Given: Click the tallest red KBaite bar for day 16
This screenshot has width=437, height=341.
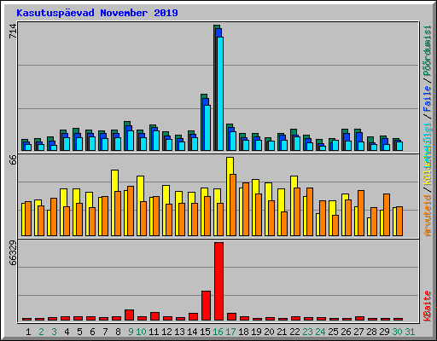Looking at the screenshot, I should tap(218, 281).
